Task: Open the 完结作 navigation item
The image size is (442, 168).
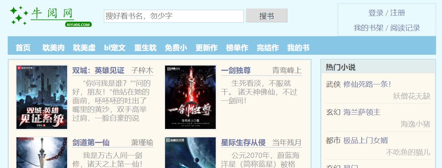Action: click(268, 48)
